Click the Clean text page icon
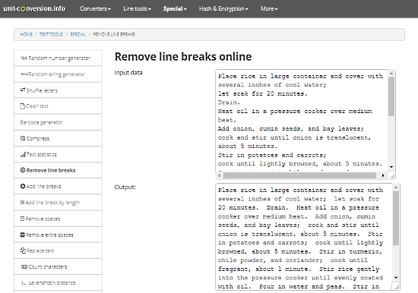The width and height of the screenshot is (418, 293). click(23, 106)
